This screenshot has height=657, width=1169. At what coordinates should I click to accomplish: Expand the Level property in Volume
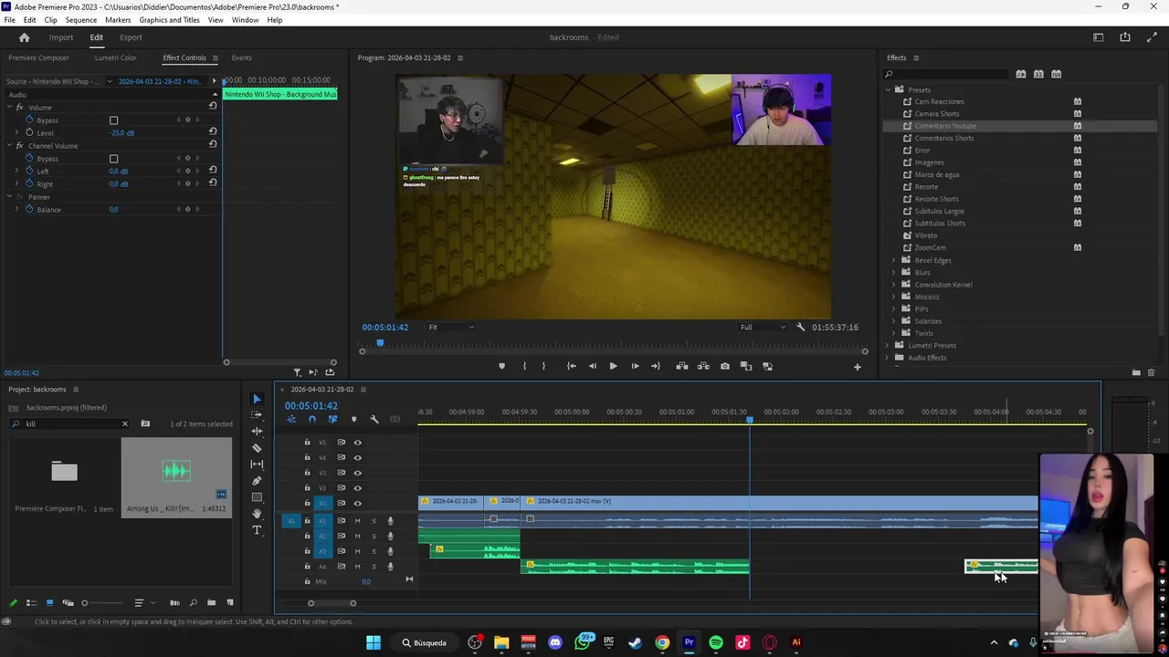coord(16,133)
